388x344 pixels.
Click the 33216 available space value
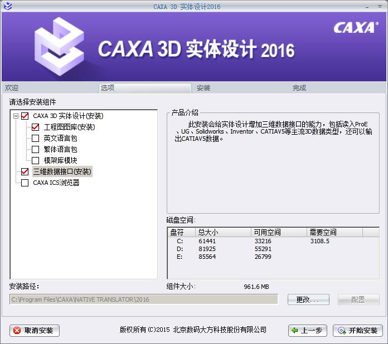[263, 241]
